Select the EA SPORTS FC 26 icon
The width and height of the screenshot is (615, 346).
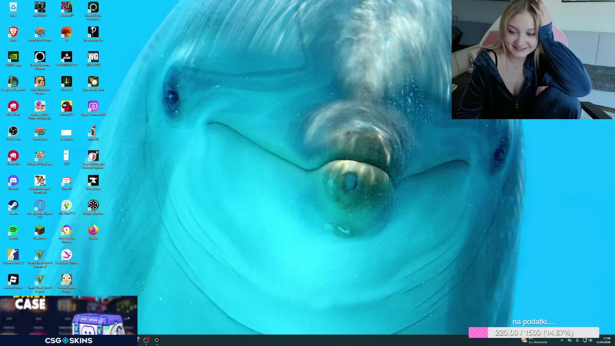[x=66, y=59]
